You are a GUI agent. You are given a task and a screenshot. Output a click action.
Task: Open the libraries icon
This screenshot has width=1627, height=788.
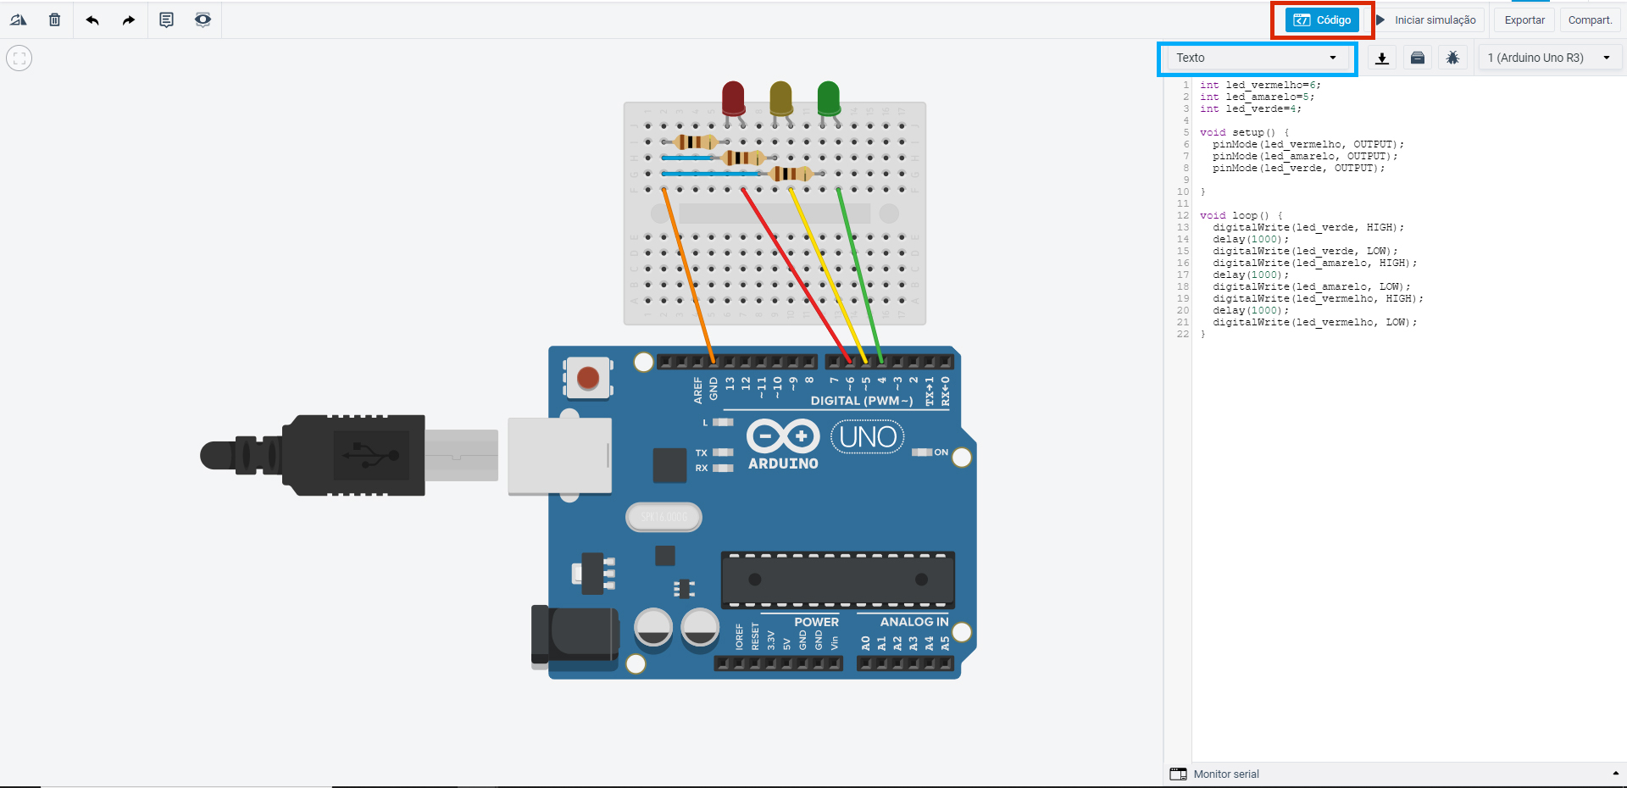tap(1418, 58)
